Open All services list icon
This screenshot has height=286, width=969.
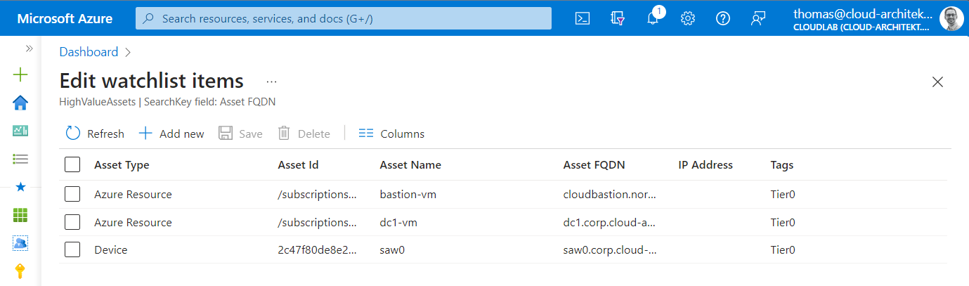coord(21,160)
